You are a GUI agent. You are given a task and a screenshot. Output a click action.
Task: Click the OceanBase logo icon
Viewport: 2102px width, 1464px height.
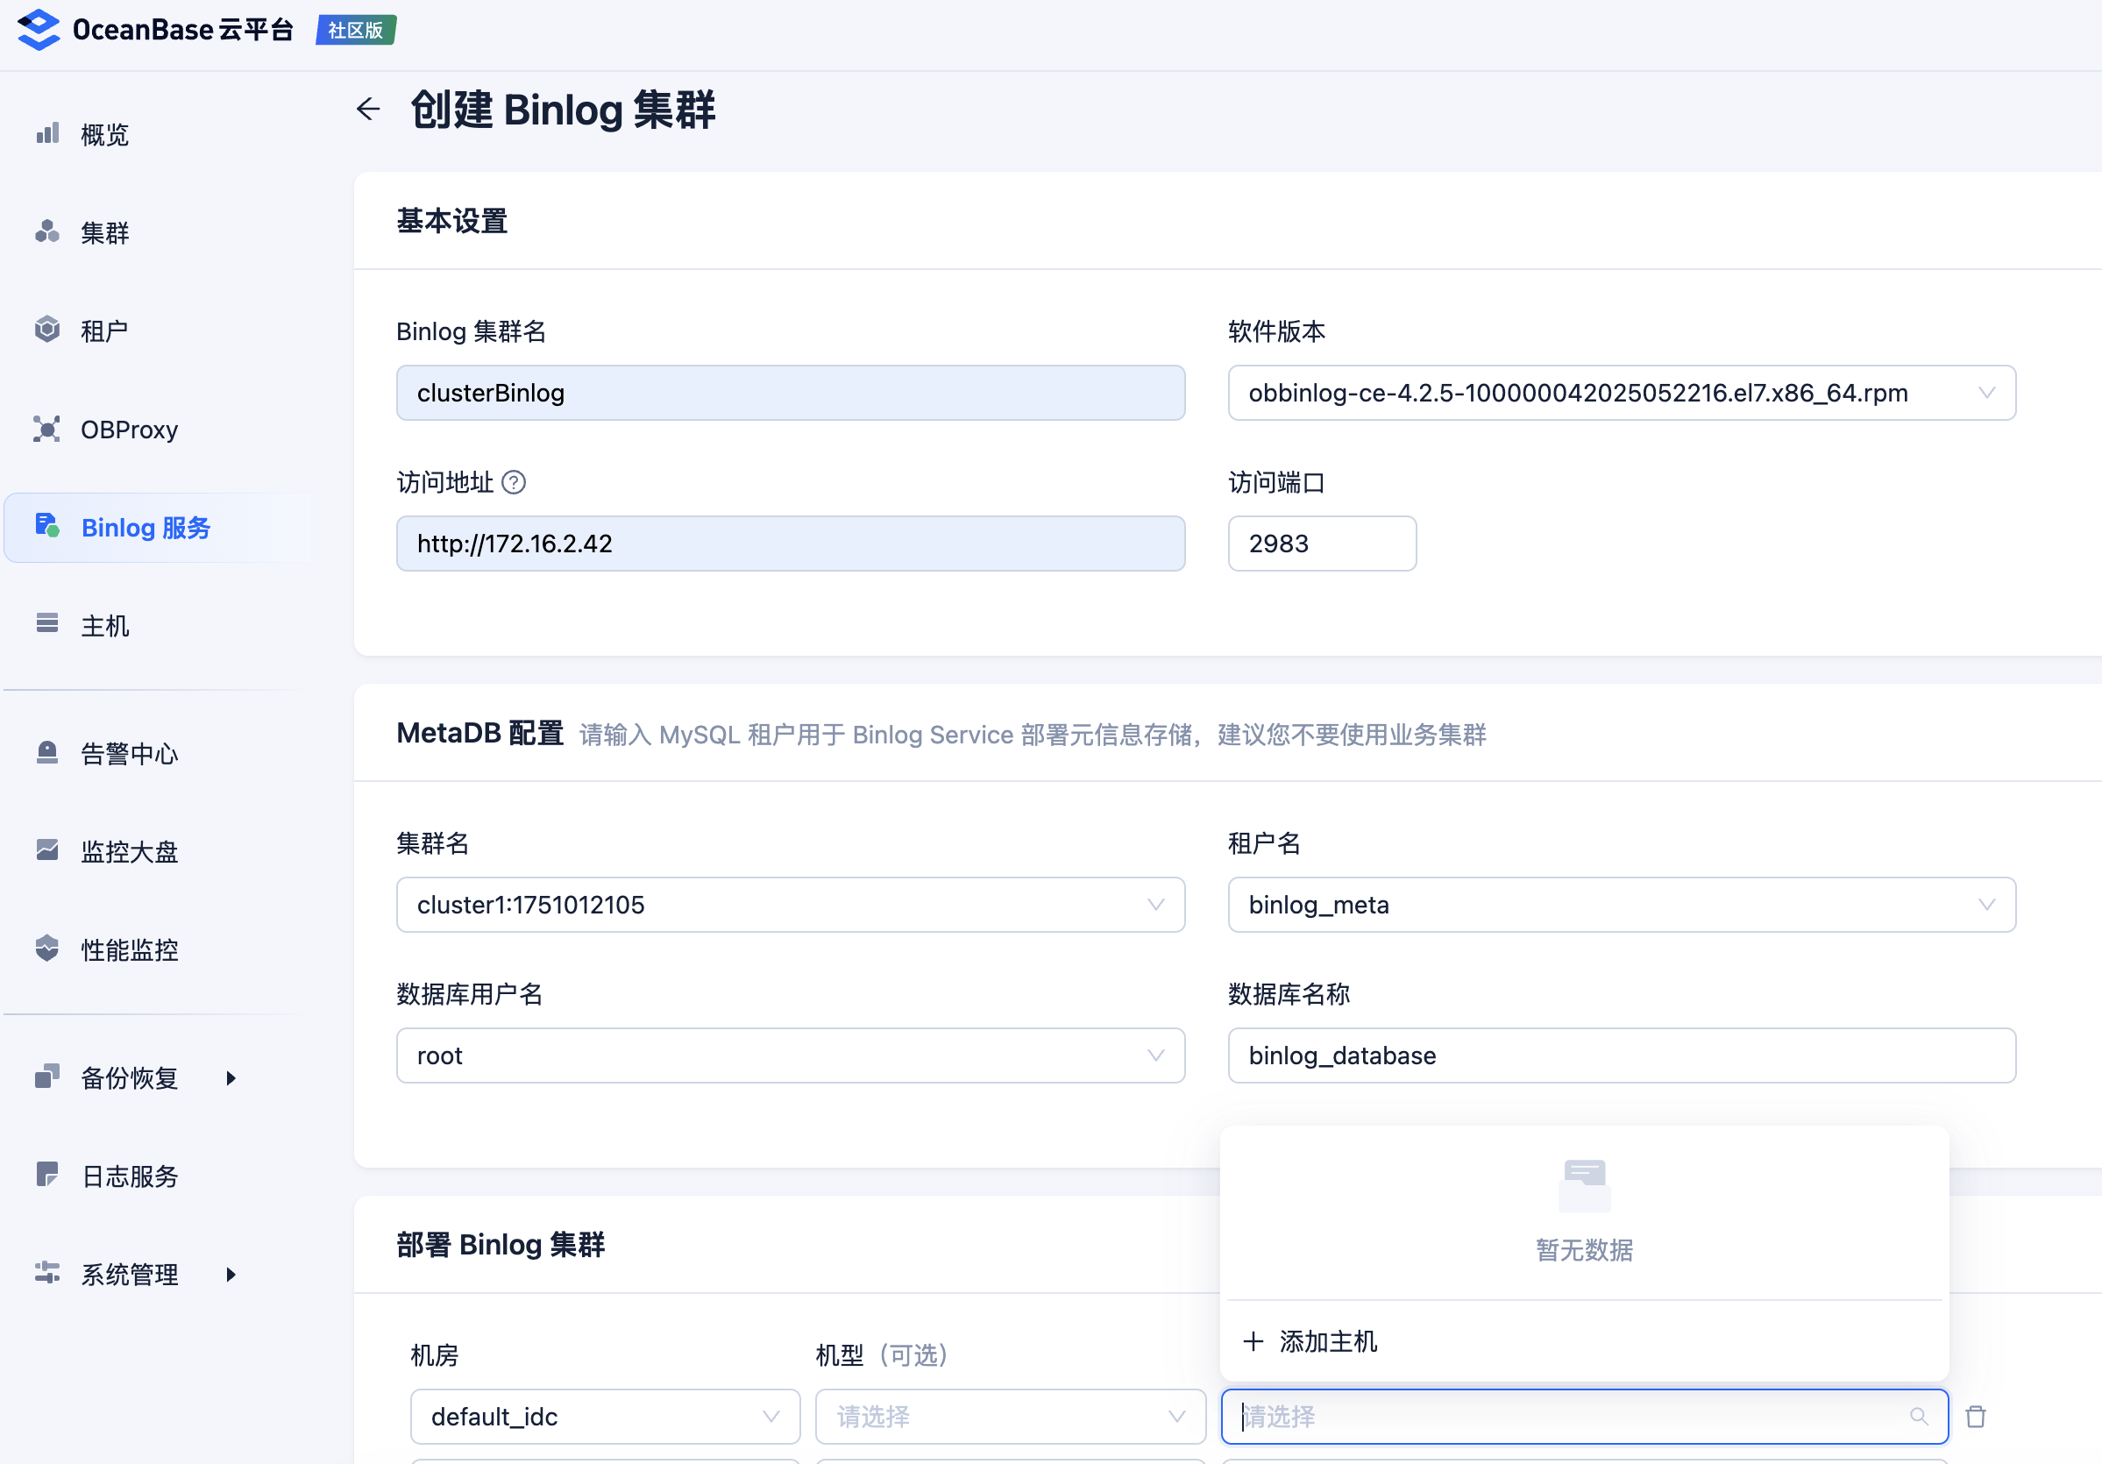click(39, 29)
